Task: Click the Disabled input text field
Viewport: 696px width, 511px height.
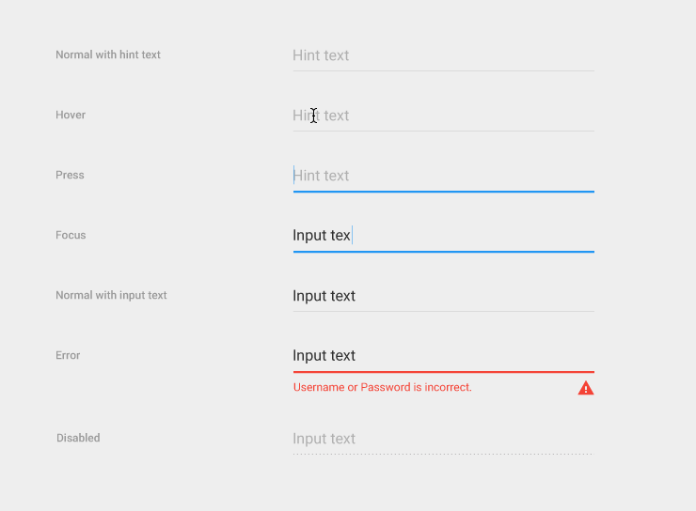Action: coord(443,439)
